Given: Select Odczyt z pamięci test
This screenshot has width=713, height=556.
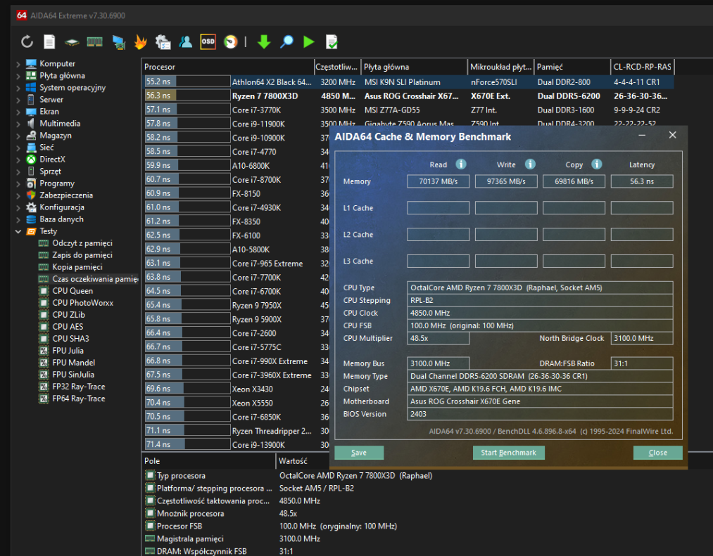Looking at the screenshot, I should pos(82,243).
